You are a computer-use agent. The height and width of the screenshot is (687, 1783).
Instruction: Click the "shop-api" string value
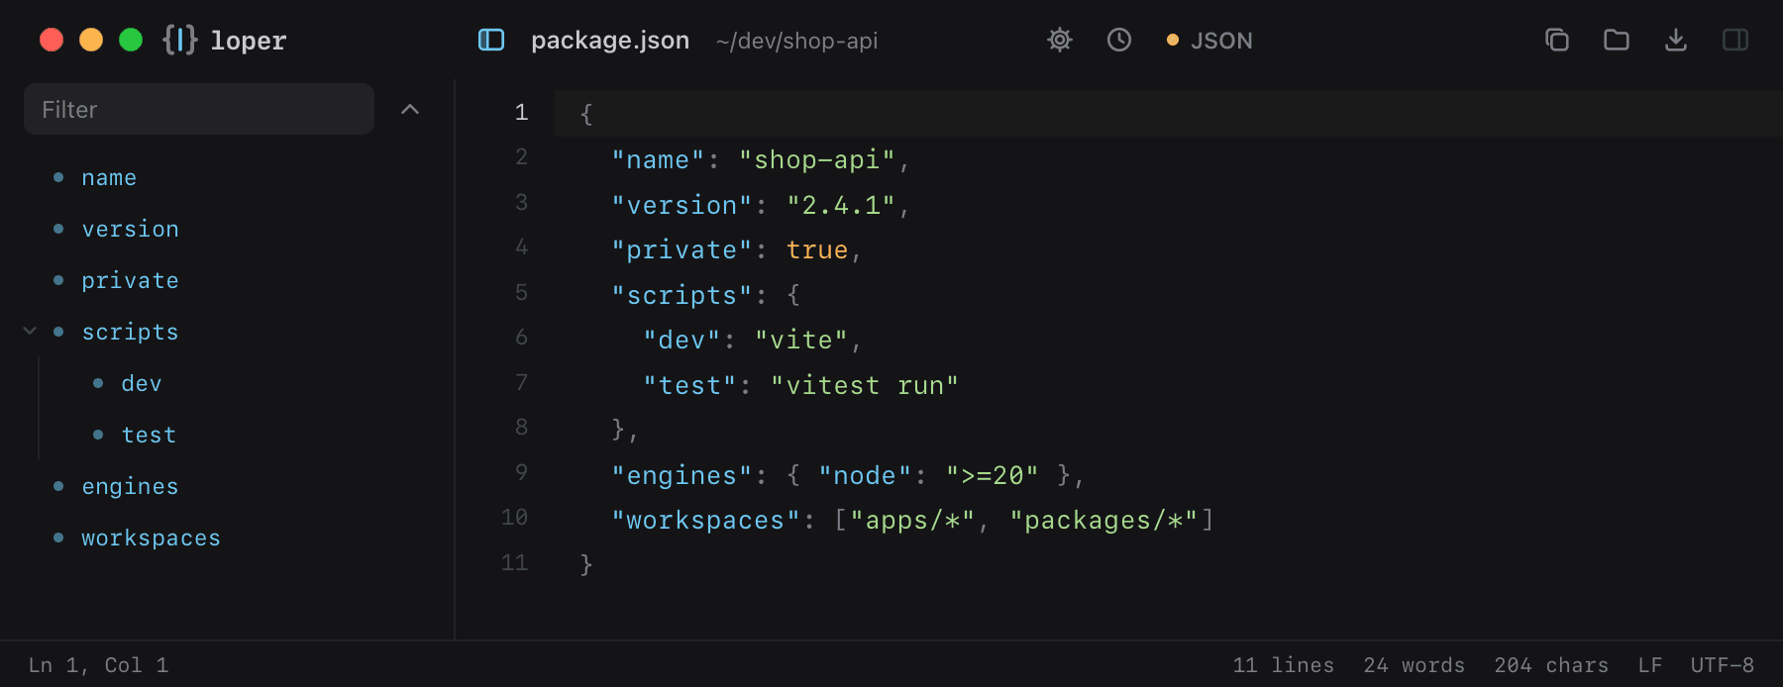tap(817, 159)
